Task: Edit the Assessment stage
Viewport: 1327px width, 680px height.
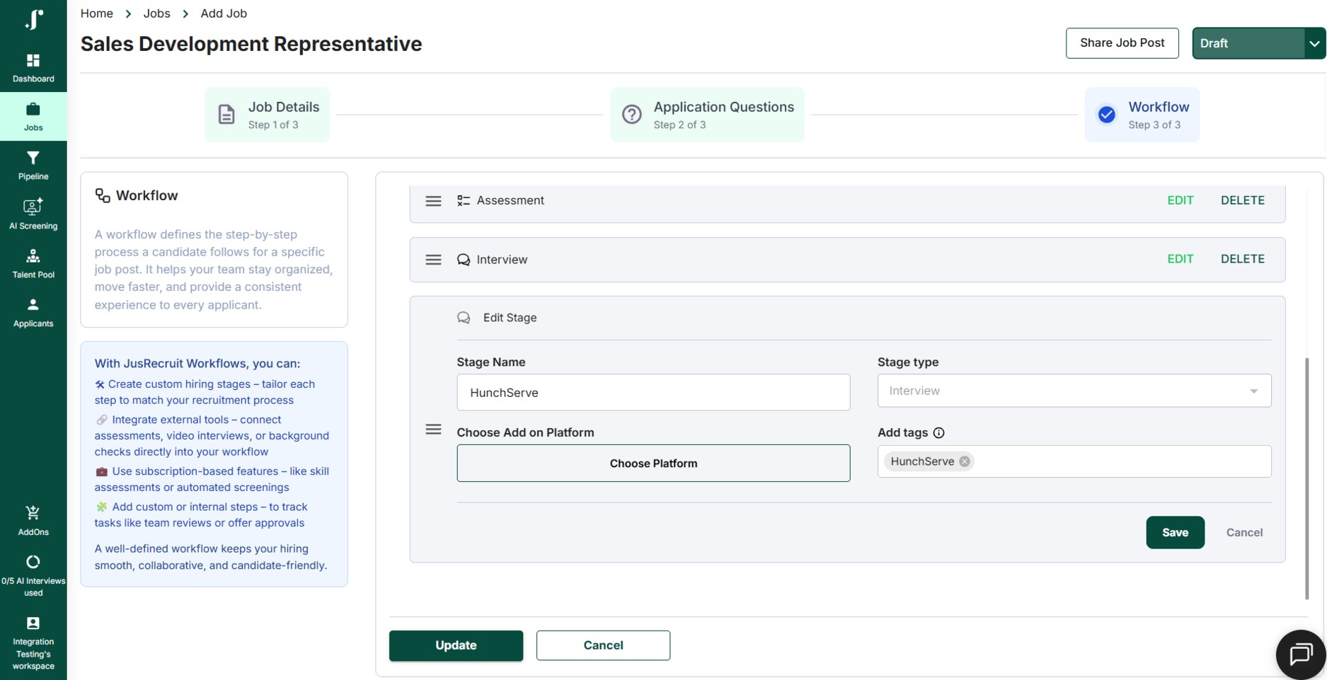Action: [1180, 200]
